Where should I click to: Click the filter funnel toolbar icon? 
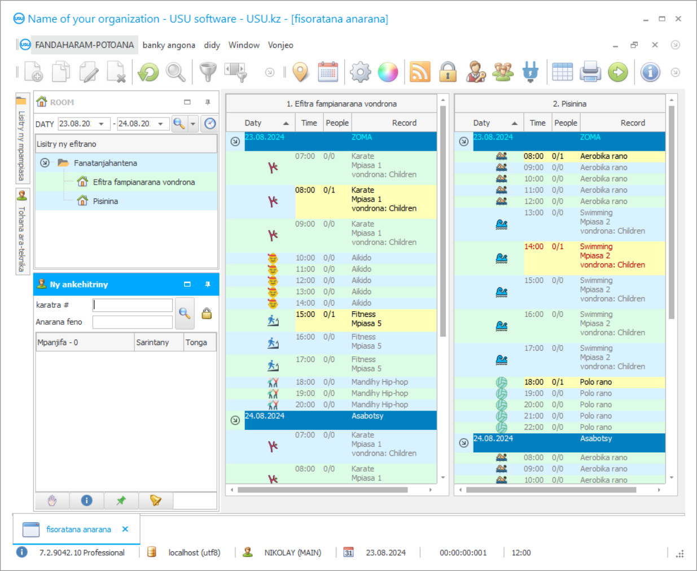(208, 72)
